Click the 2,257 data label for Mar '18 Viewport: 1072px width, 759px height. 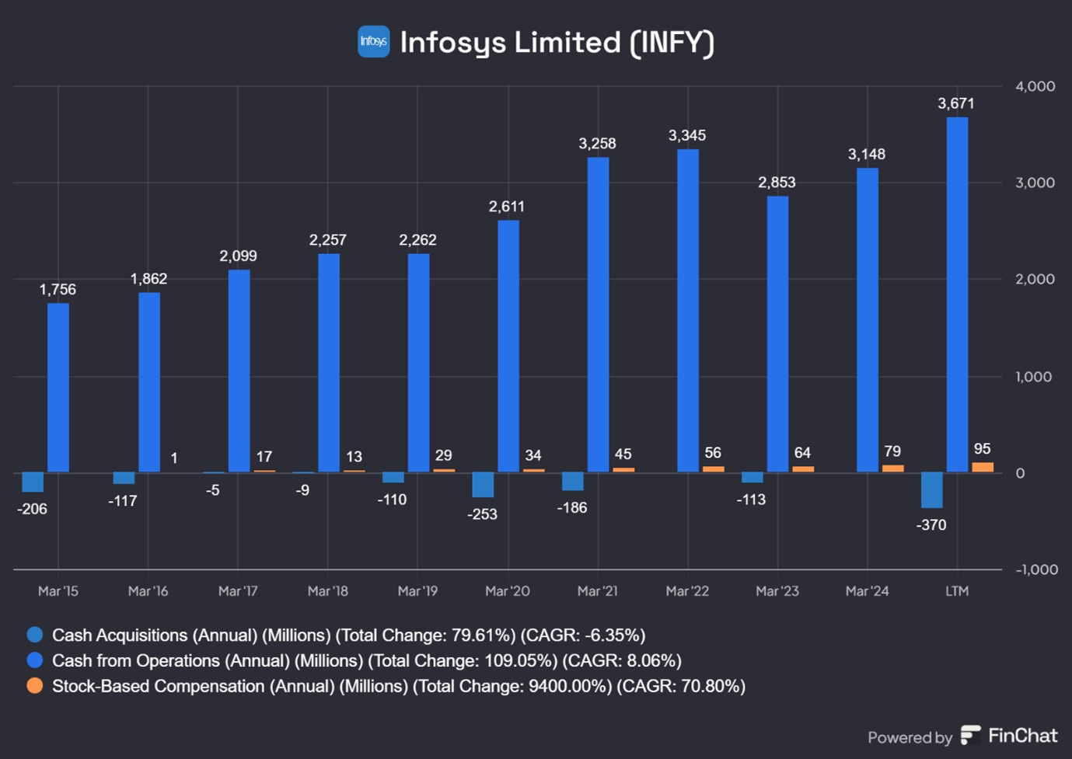328,240
